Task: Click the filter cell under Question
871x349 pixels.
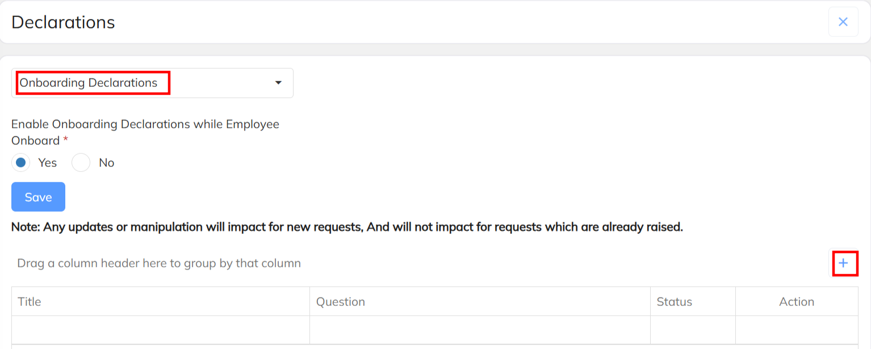Action: 480,330
